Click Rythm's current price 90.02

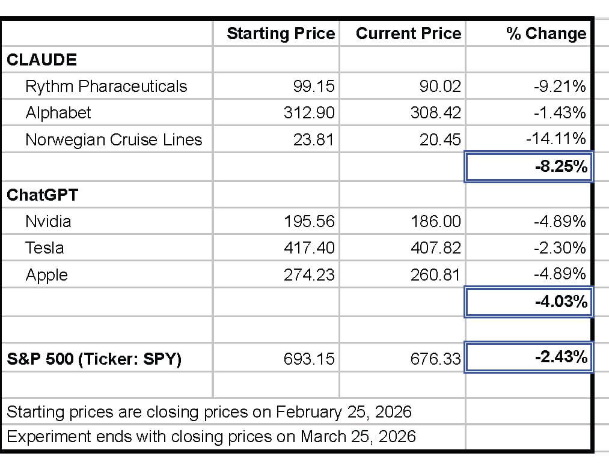[440, 87]
